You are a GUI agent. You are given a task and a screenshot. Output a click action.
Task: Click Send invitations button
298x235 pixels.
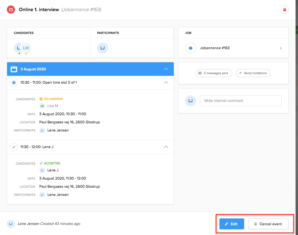click(x=253, y=73)
